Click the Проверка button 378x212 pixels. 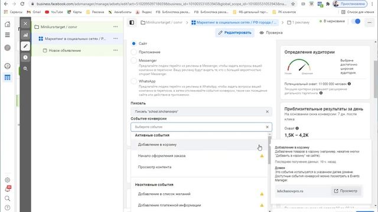point(271,33)
